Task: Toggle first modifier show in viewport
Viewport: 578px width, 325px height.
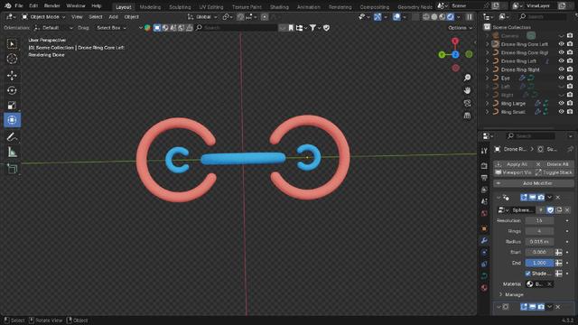Action: pos(532,198)
